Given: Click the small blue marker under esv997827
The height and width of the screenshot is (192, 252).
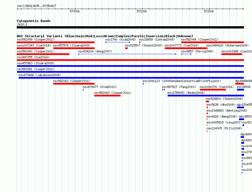Looking at the screenshot, I should 163,90.
